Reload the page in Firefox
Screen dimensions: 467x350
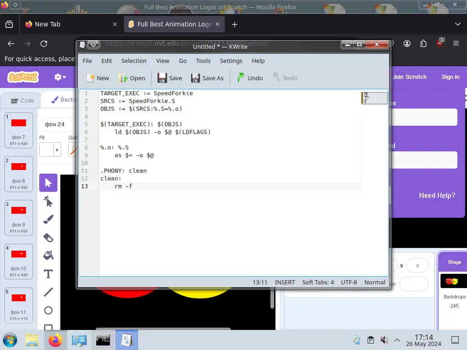coord(44,44)
